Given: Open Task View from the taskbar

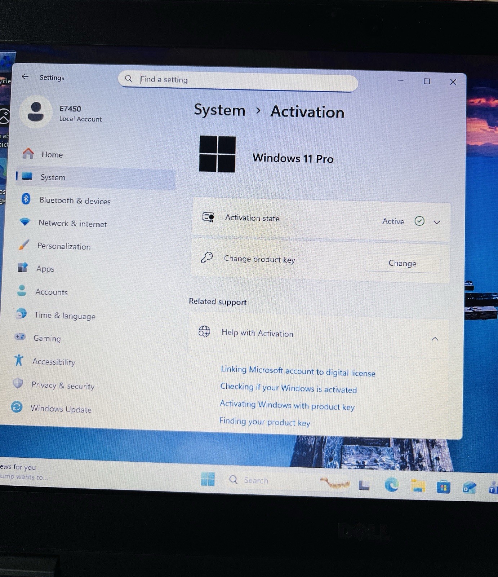Looking at the screenshot, I should [364, 486].
